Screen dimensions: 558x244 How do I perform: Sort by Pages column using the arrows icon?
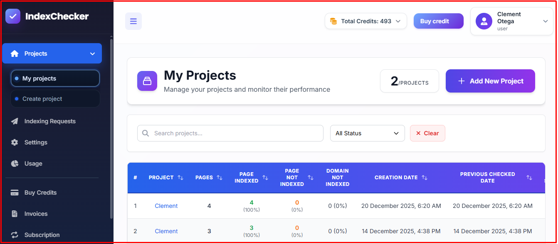[220, 178]
